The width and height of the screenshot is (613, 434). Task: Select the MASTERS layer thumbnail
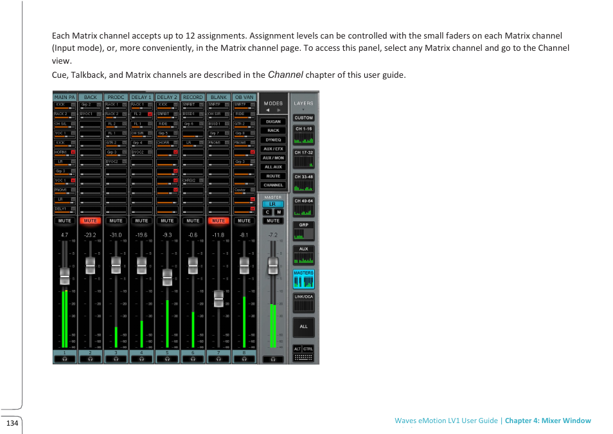pos(304,280)
